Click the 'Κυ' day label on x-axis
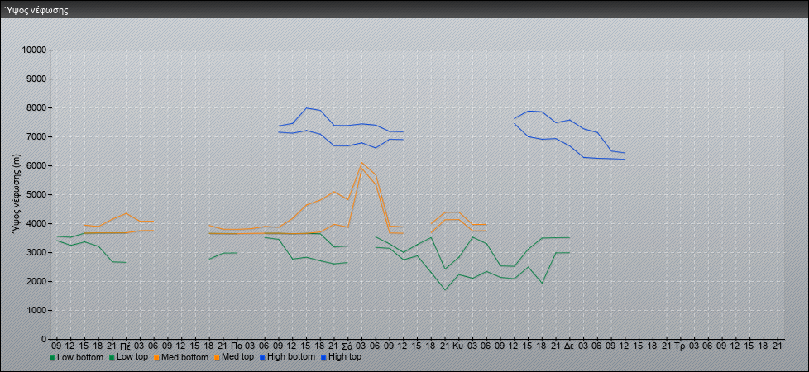 coord(457,346)
